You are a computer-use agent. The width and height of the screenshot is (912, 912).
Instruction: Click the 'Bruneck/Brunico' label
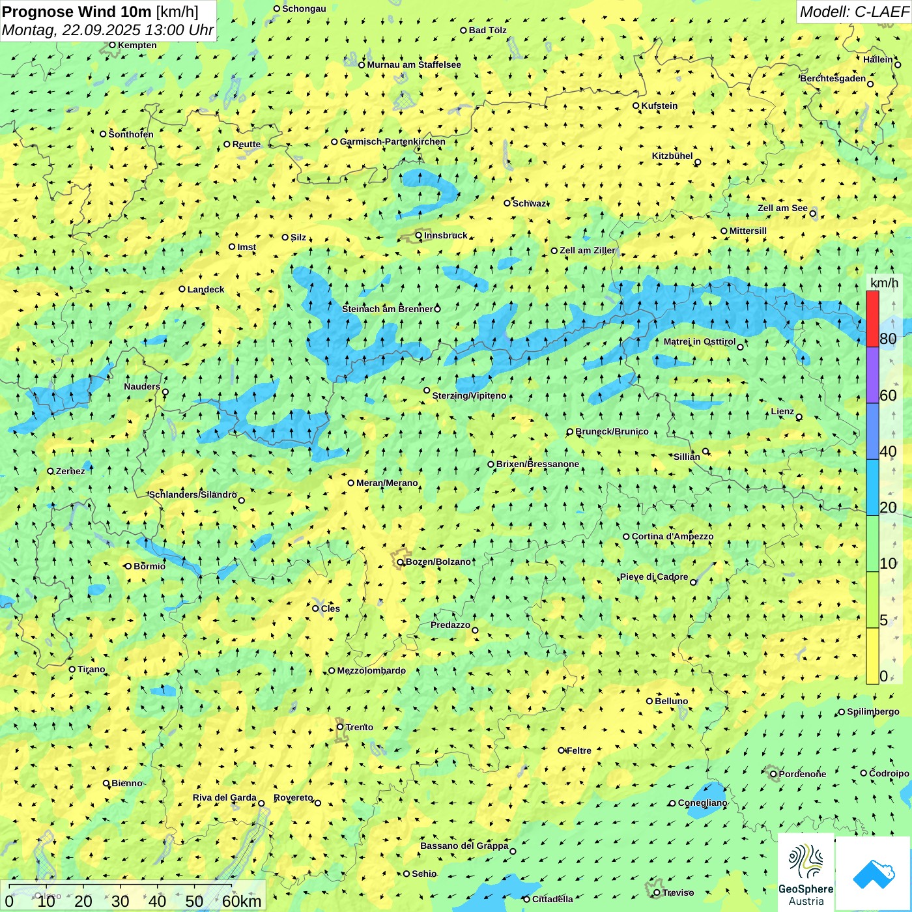pyautogui.click(x=612, y=431)
